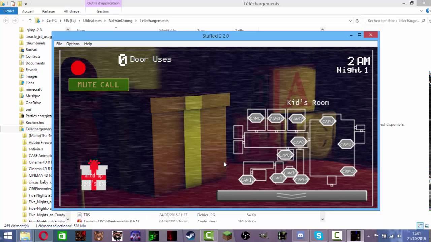Switch to CAM04 on the map
This screenshot has width=431, height=242.
pos(299,142)
